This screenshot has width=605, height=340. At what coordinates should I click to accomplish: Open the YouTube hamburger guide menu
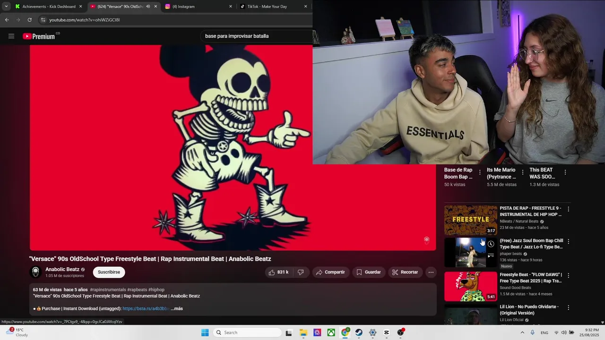tap(11, 36)
